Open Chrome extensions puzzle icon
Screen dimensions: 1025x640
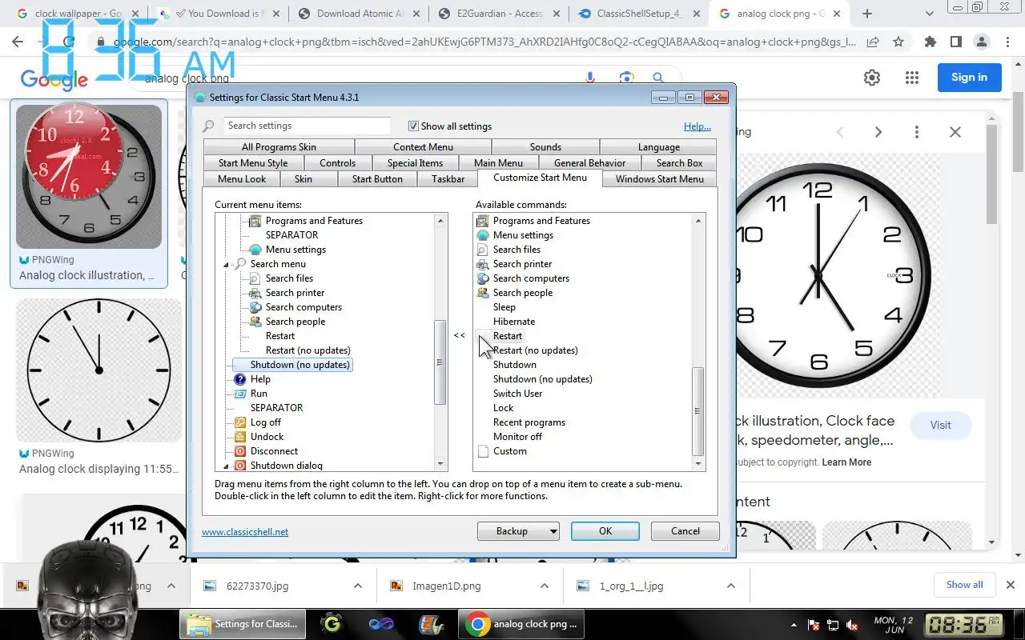pyautogui.click(x=930, y=42)
